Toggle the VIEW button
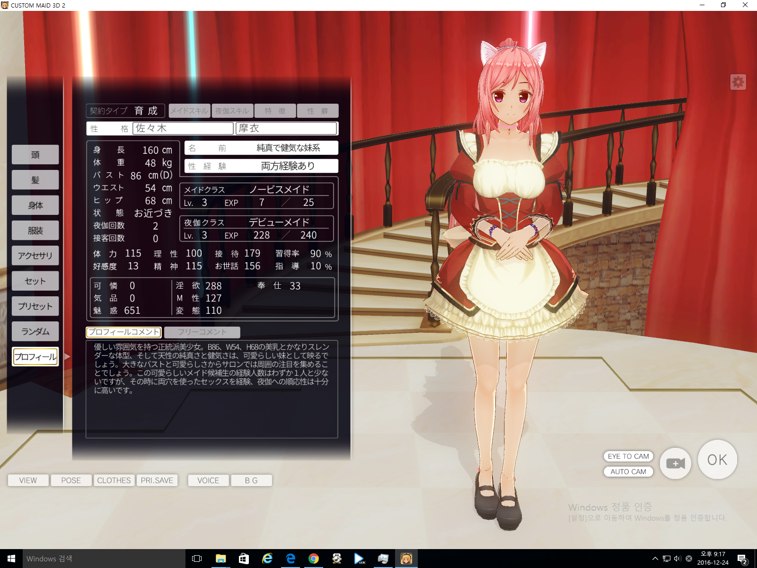757x568 pixels. [28, 480]
